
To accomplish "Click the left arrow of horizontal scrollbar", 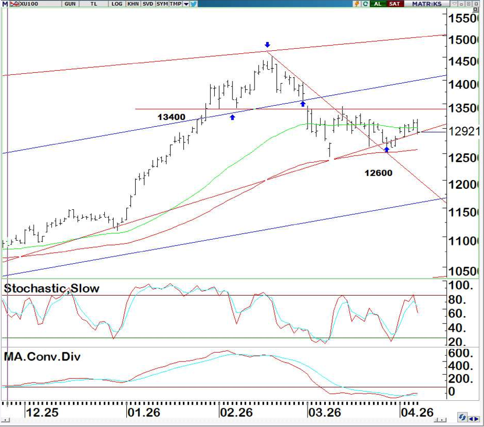I will [x=6, y=420].
